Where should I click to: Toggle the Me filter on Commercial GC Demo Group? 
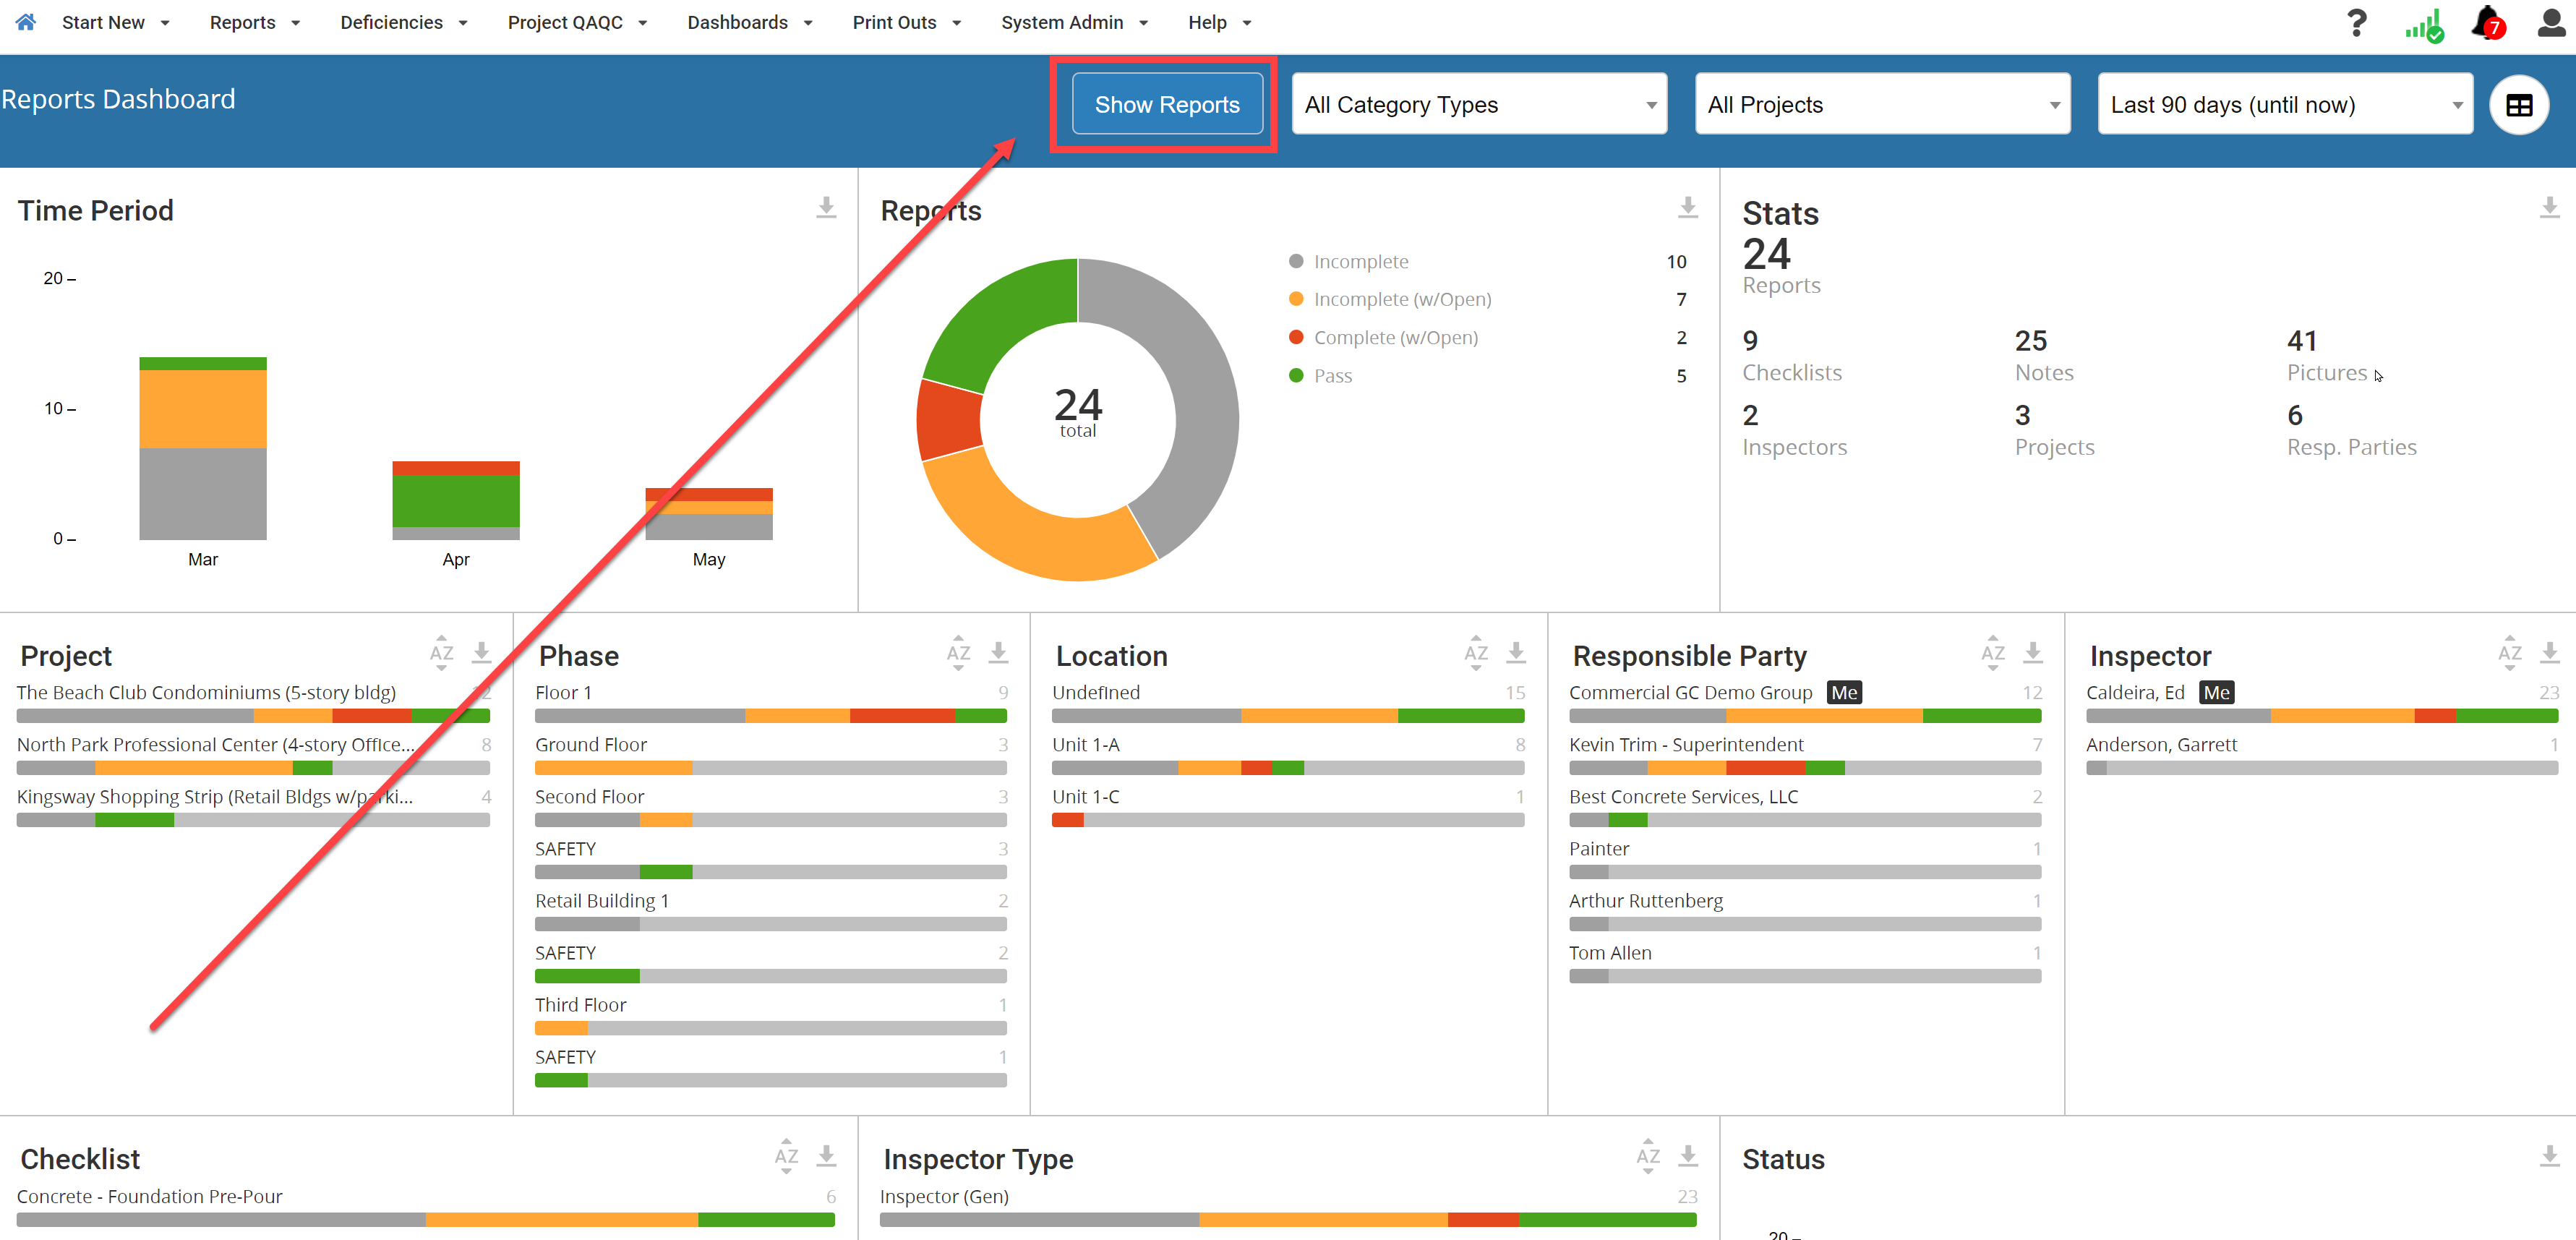tap(1845, 691)
